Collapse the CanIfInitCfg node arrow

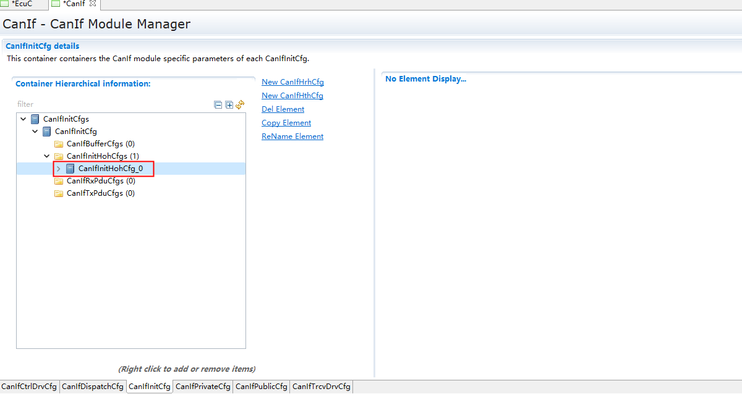pos(35,132)
